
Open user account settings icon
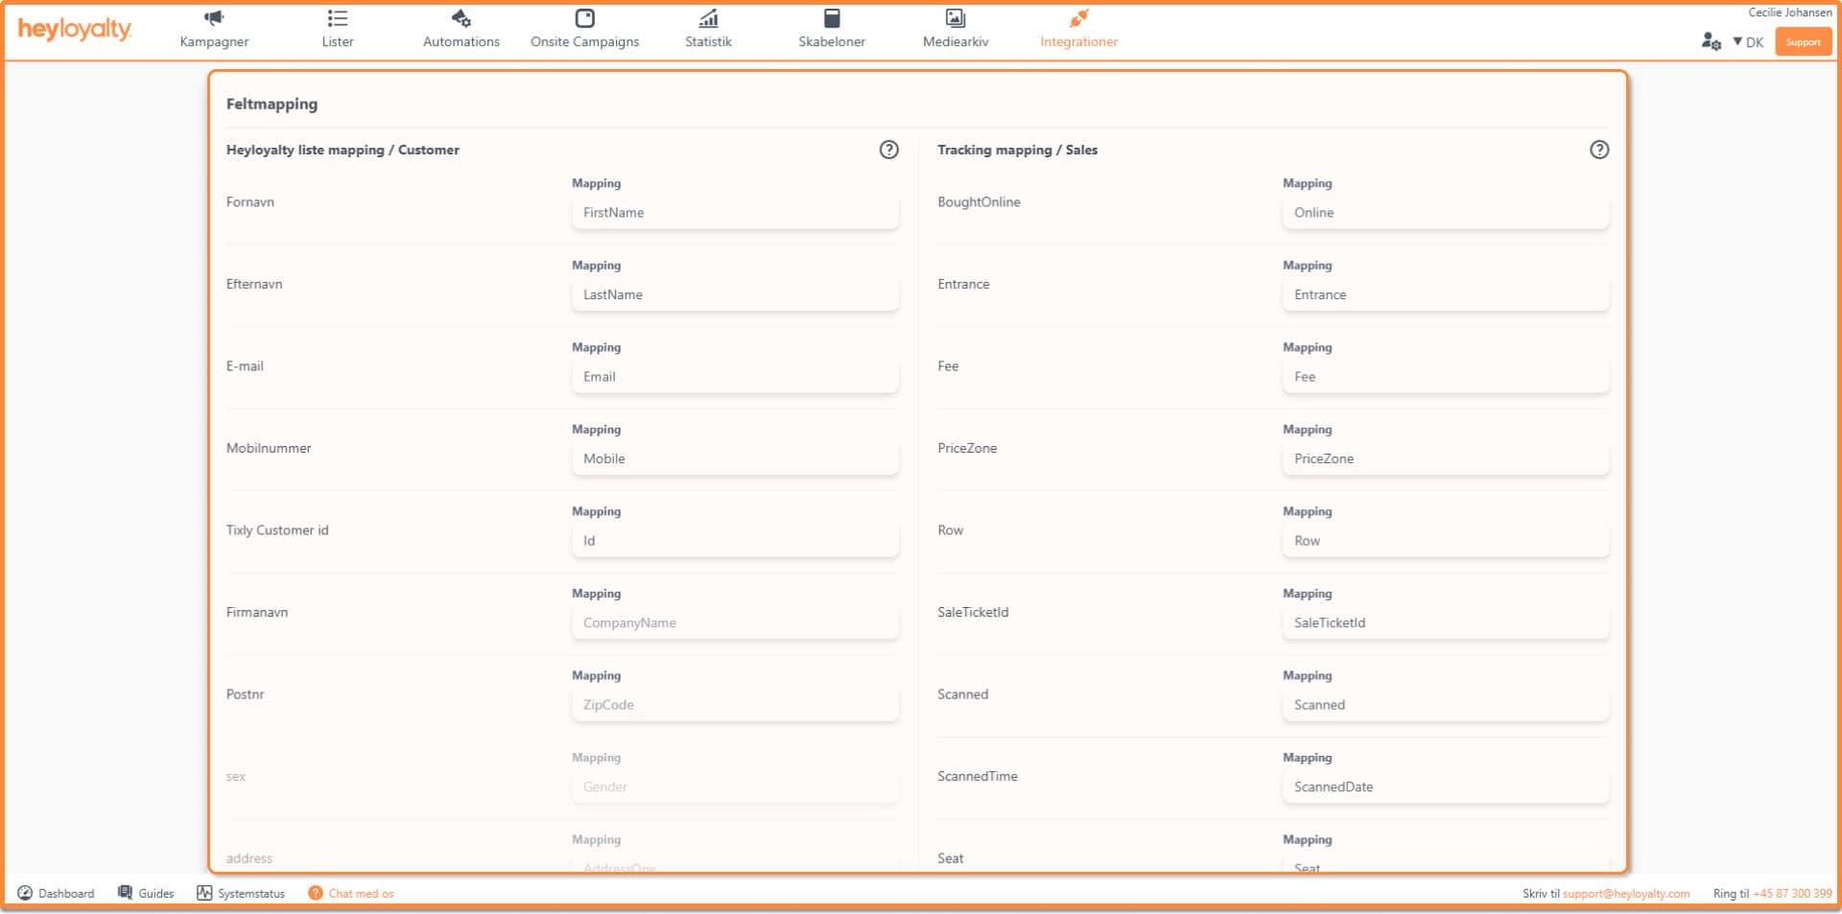pyautogui.click(x=1711, y=41)
